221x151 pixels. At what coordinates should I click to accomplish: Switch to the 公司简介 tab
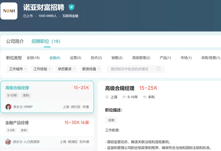pyautogui.click(x=15, y=41)
